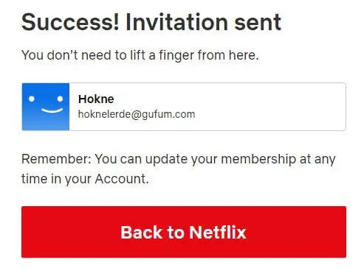Click the word 'Success!' in the title
364x268 pixels.
pyautogui.click(x=70, y=22)
